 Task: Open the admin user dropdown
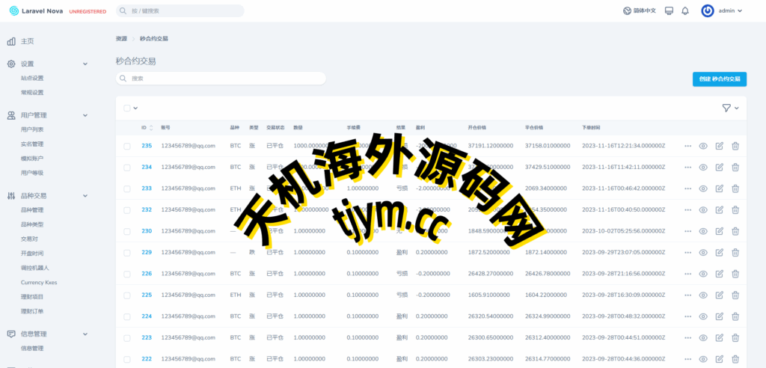click(722, 11)
